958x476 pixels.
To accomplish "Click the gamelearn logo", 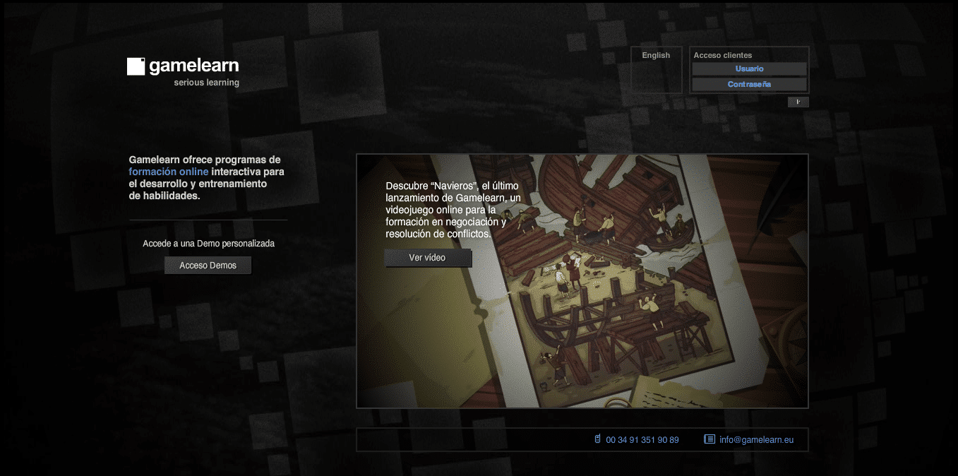I will coord(182,66).
